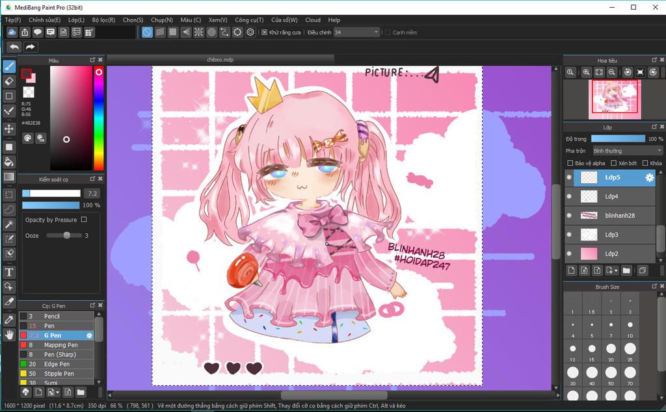Image resolution: width=666 pixels, height=412 pixels.
Task: Enable curve snap guide
Action: click(x=224, y=32)
